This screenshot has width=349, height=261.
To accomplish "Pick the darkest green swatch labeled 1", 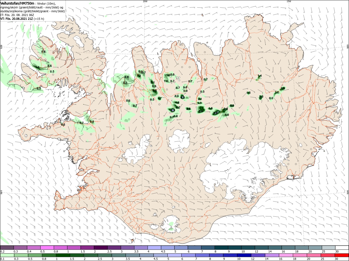I will [63, 255].
